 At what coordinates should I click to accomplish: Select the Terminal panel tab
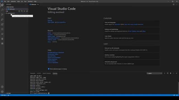click(x=55, y=73)
